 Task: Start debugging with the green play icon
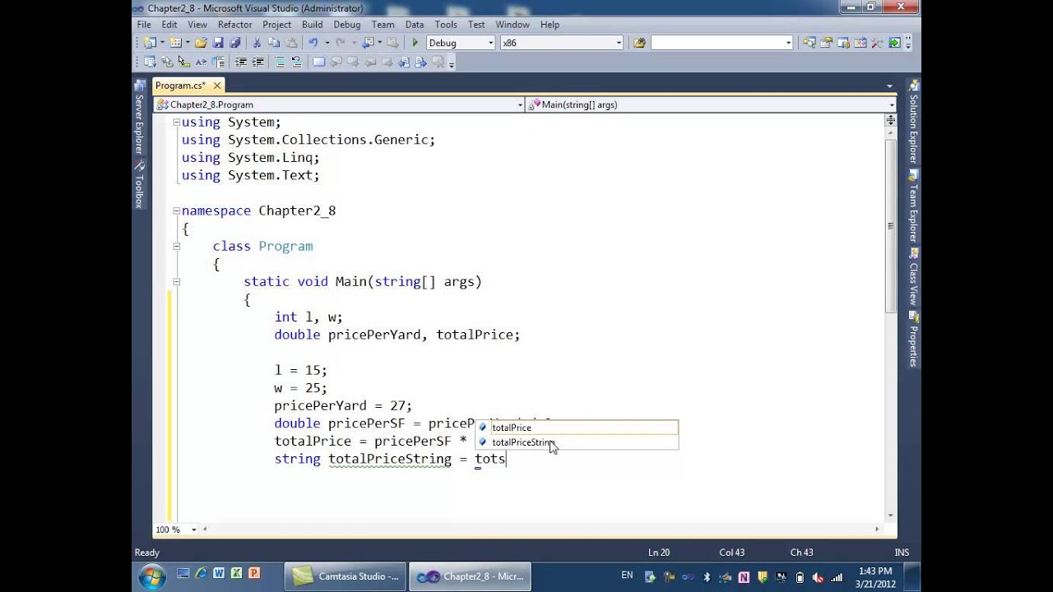[415, 43]
